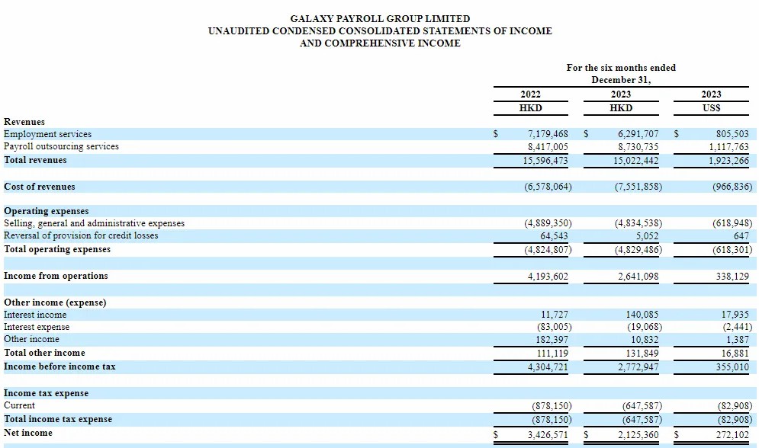Select the 'Operating expenses' section heading

click(x=46, y=211)
